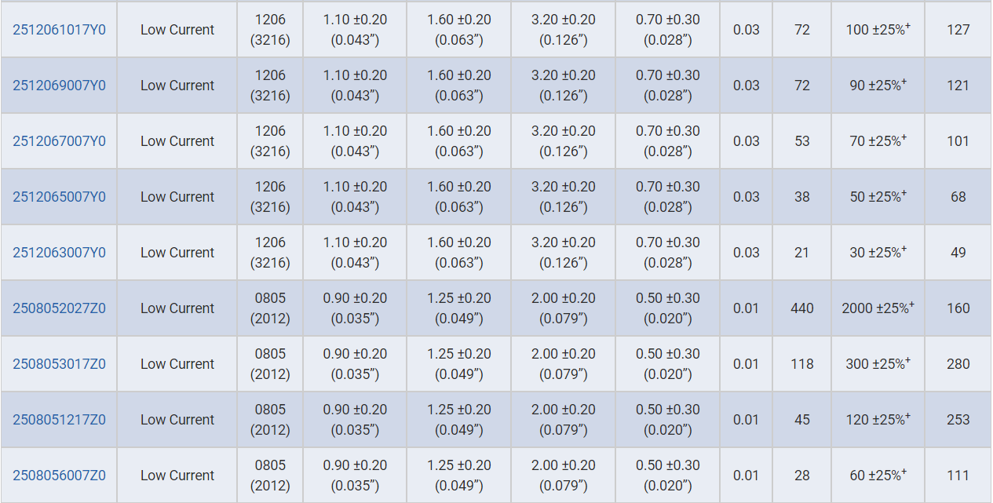Viewport: 993px width, 503px height.
Task: Open part number 2512063007Y0 link
Action: pyautogui.click(x=59, y=253)
